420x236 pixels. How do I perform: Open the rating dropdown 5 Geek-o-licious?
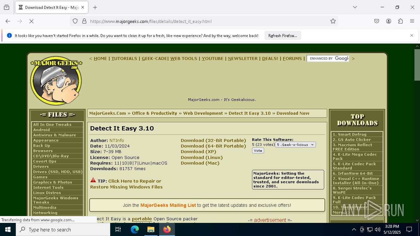(295, 145)
